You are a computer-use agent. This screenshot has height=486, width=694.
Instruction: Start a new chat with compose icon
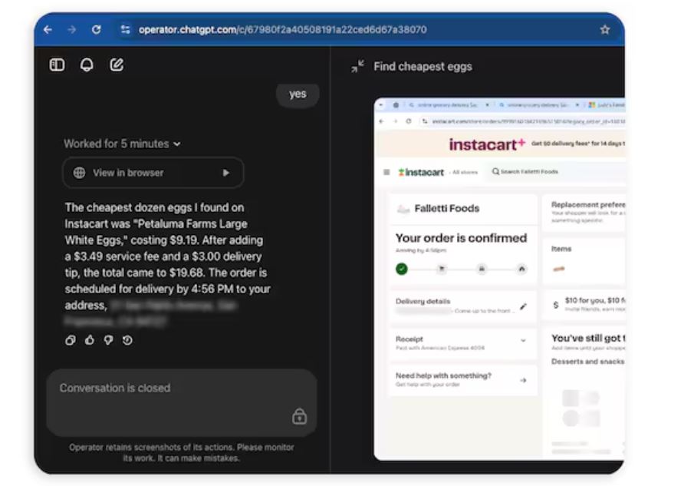[117, 65]
